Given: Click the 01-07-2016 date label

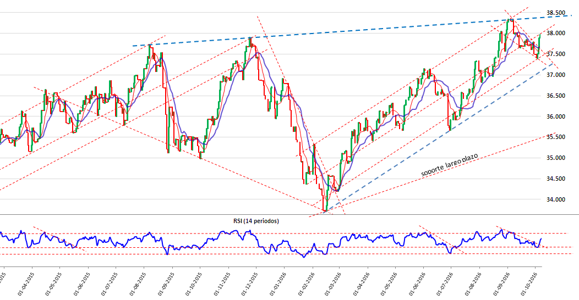Looking at the screenshot, I should pyautogui.click(x=445, y=285).
